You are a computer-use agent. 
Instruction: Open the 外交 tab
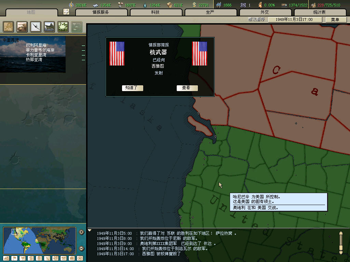coord(265,12)
